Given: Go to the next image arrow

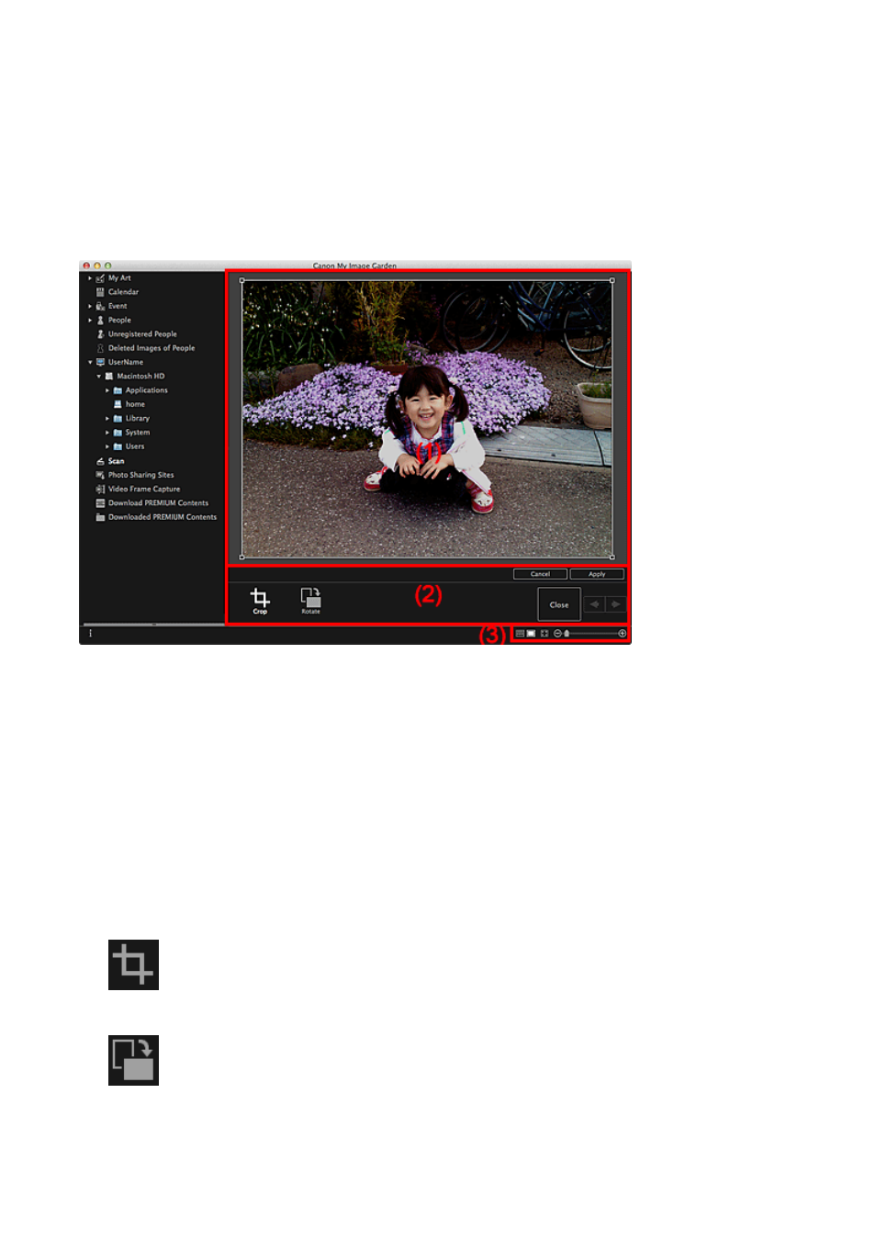Looking at the screenshot, I should (616, 604).
